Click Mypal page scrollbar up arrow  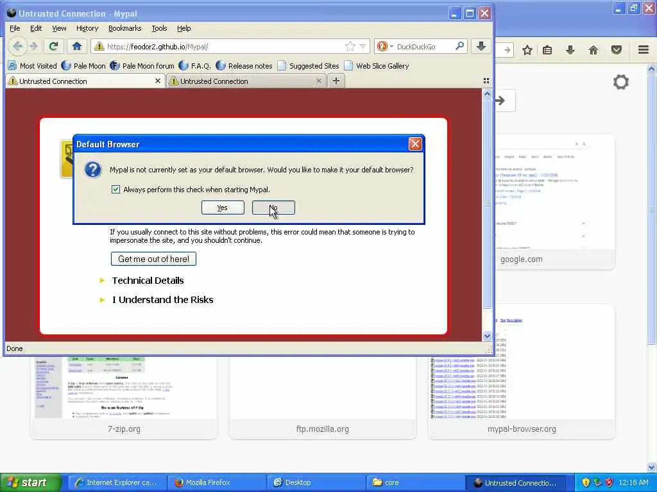coord(487,94)
